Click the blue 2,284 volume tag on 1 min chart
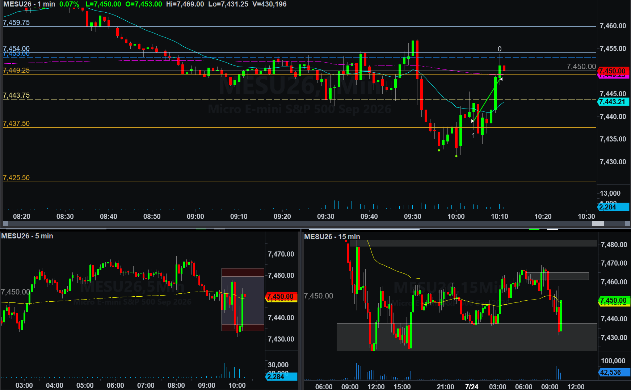 coord(613,207)
